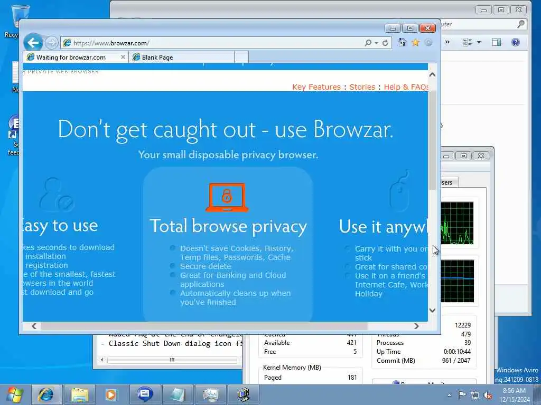Go back with Internet Explorer's back arrow

(x=33, y=43)
